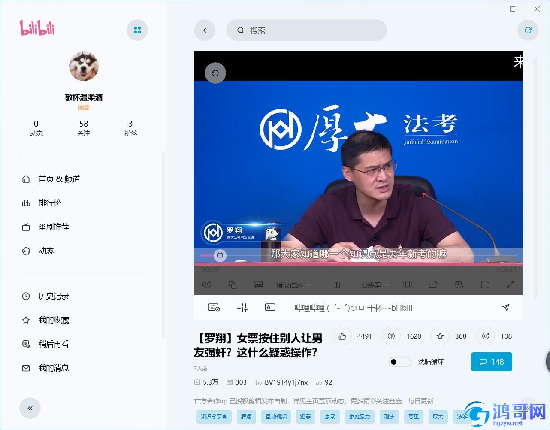This screenshot has height=430, width=550.
Task: Click the 5.3万 play count
Action: tap(206, 382)
